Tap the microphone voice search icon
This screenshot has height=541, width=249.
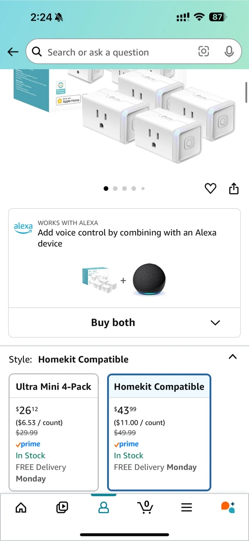coord(229,51)
